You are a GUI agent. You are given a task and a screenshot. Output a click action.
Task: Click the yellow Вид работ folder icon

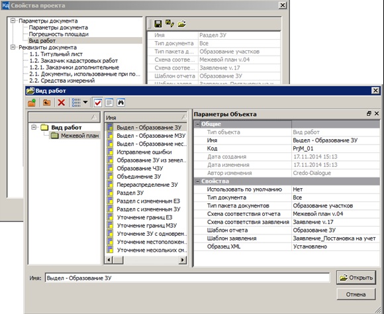[x=44, y=127]
